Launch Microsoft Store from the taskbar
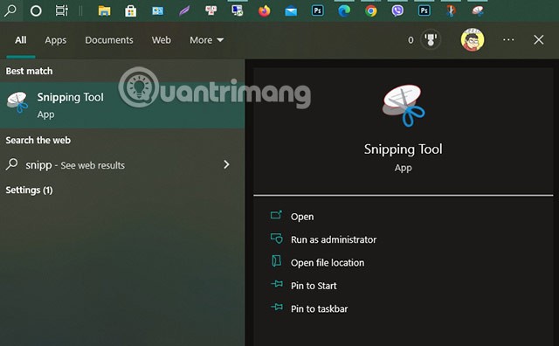Screen dimensions: 559x346 pos(130,11)
